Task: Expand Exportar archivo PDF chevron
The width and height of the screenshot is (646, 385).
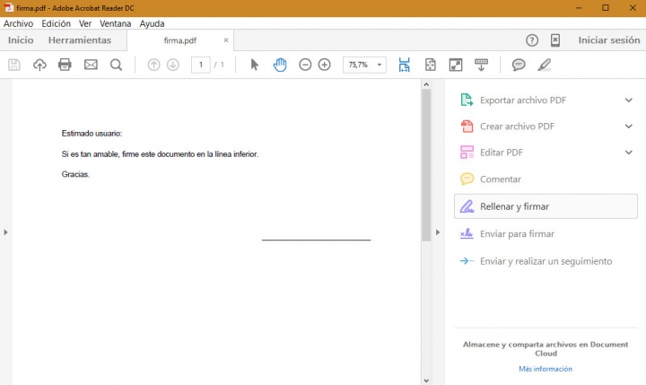Action: pos(629,101)
